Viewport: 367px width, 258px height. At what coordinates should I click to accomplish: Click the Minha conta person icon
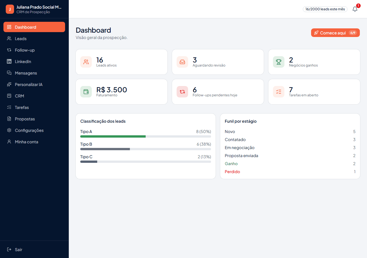pos(9,142)
